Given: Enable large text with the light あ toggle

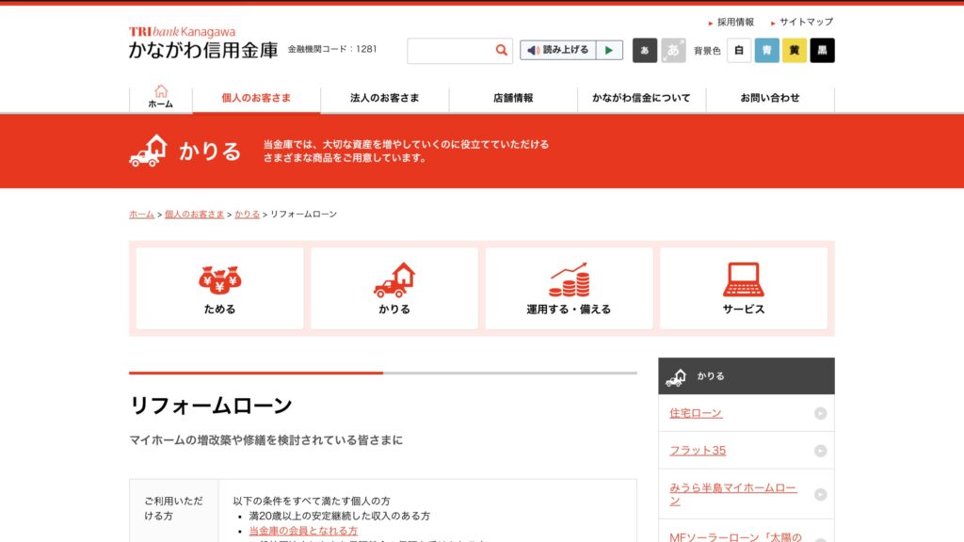Looking at the screenshot, I should click(672, 52).
